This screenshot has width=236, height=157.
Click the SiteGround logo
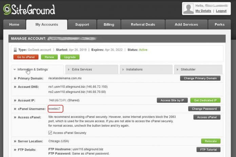(x=29, y=9)
